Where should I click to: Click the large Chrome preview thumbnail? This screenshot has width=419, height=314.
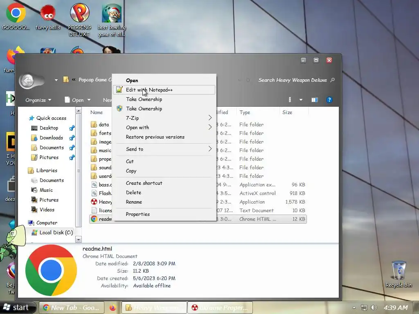click(x=51, y=270)
